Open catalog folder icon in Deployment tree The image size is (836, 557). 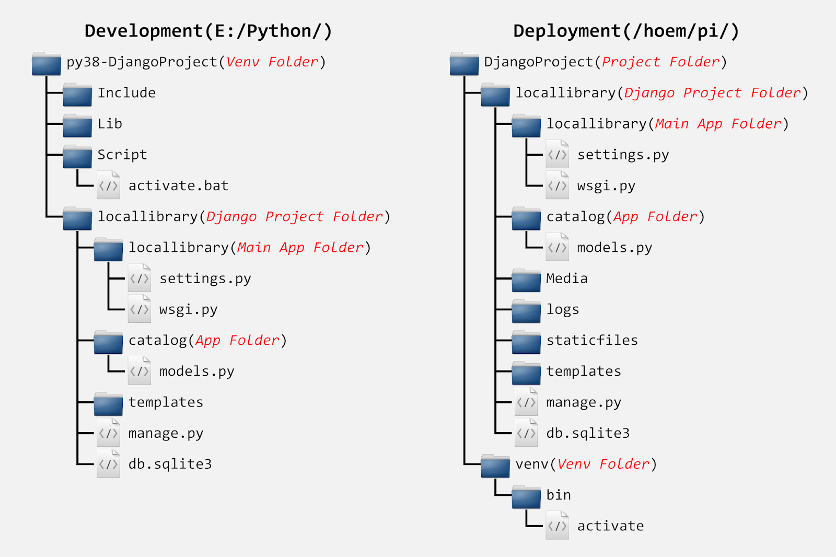click(526, 218)
